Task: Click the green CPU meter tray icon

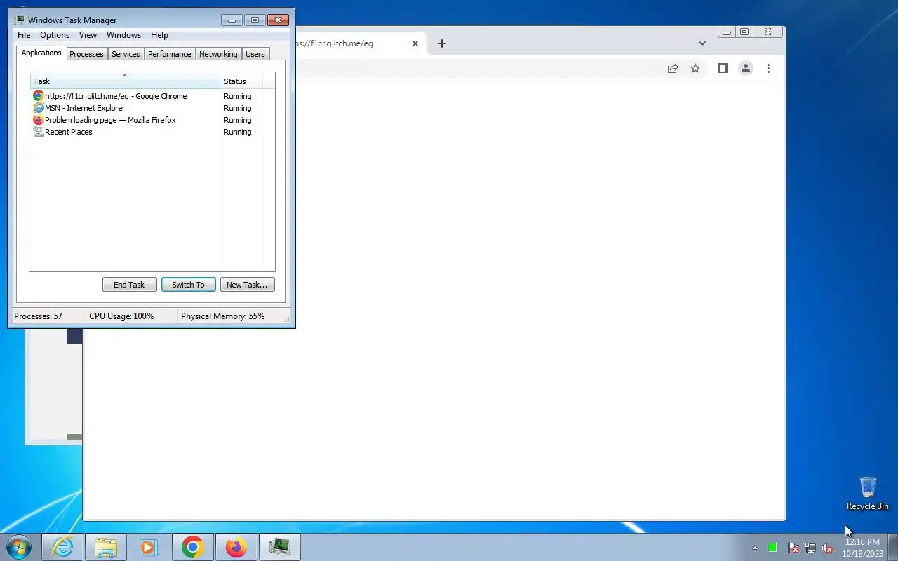Action: click(x=772, y=548)
